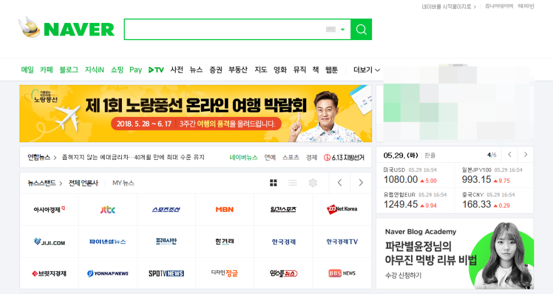This screenshot has width=553, height=294.
Task: Open 증권 stock menu item
Action: pyautogui.click(x=215, y=70)
